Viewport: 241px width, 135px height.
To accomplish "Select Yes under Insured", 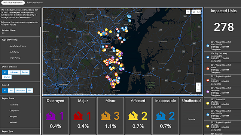I will [x=30, y=91].
